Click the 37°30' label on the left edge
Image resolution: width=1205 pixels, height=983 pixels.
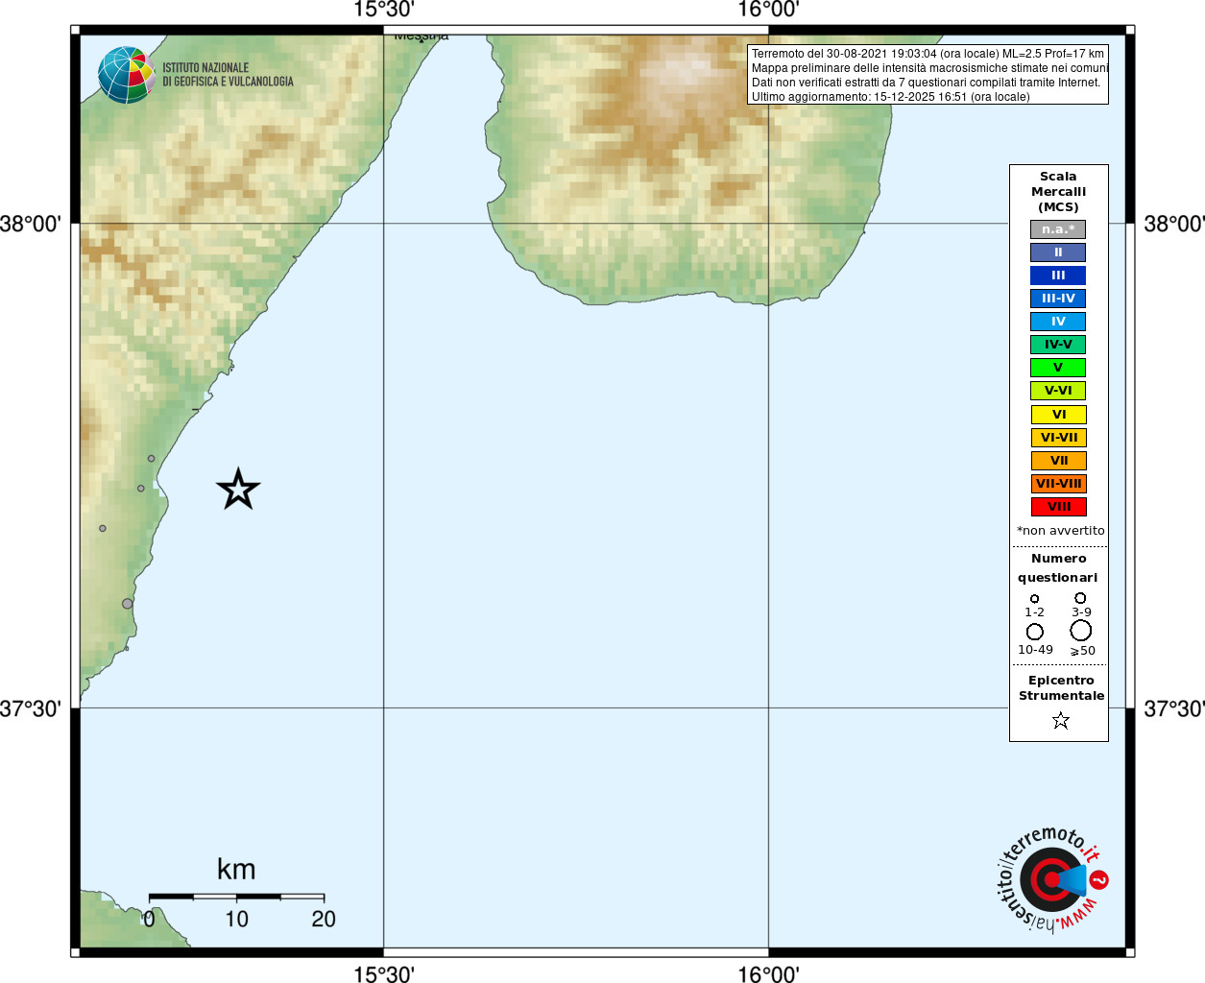(x=31, y=708)
